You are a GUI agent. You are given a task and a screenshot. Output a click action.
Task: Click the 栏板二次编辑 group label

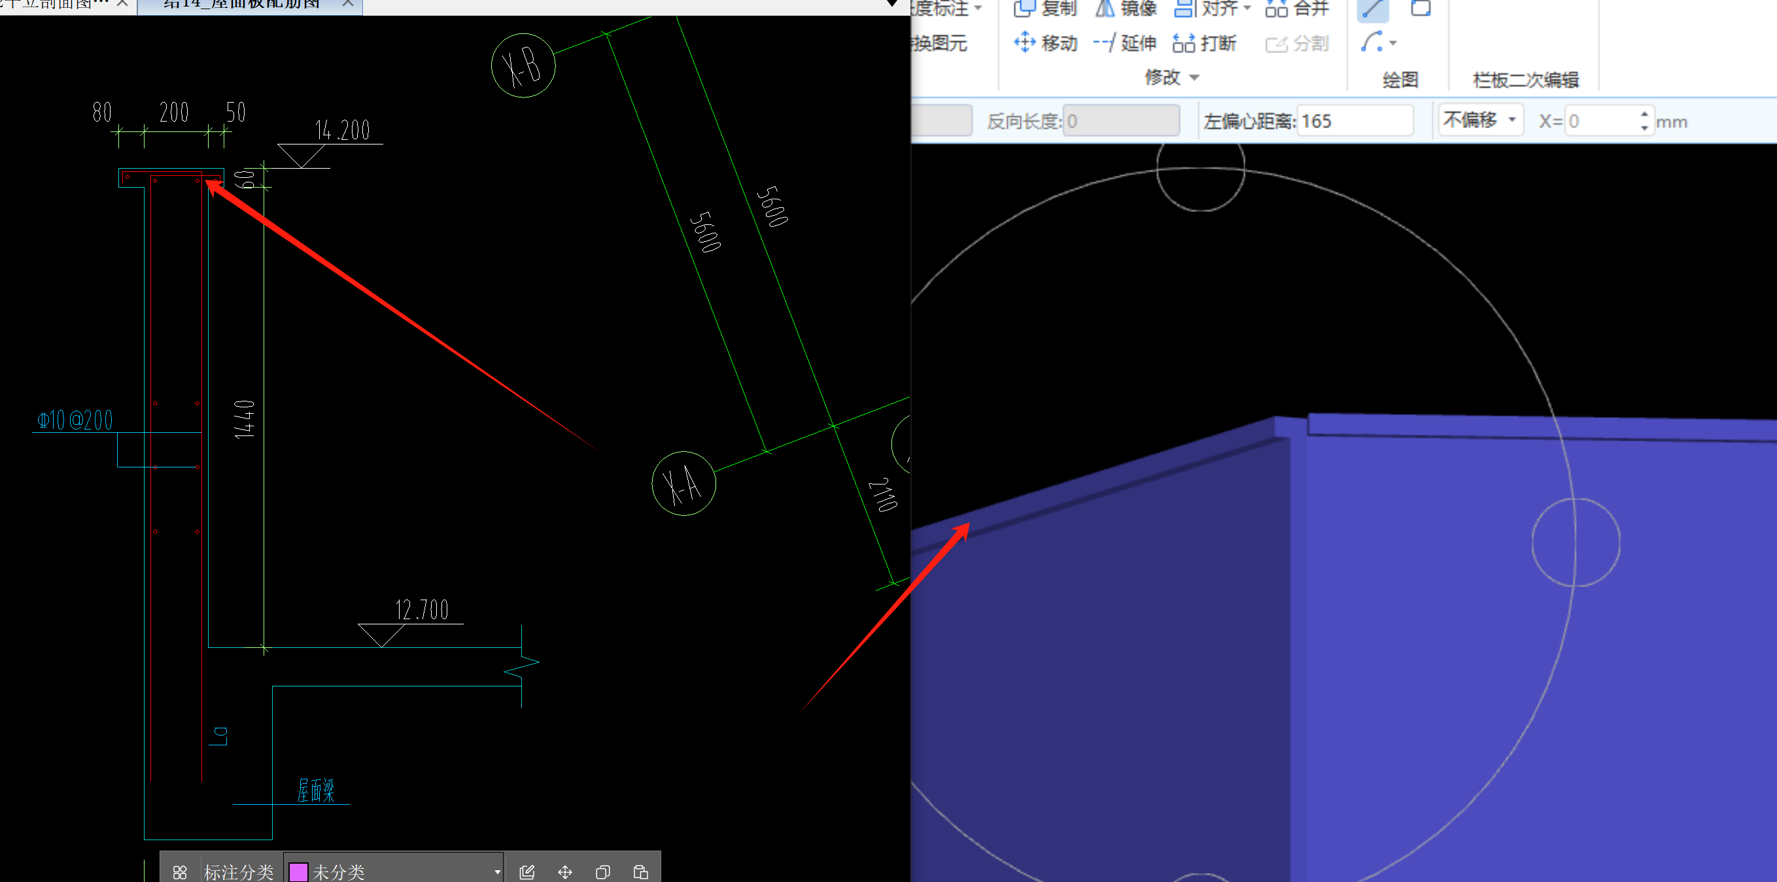[x=1525, y=80]
